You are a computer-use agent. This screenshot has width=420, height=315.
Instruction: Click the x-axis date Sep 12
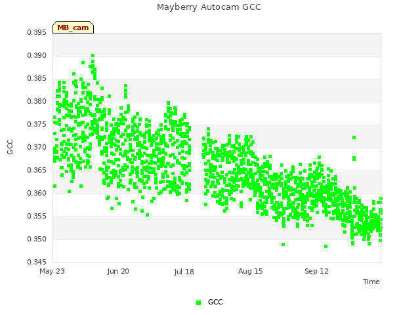tap(316, 271)
